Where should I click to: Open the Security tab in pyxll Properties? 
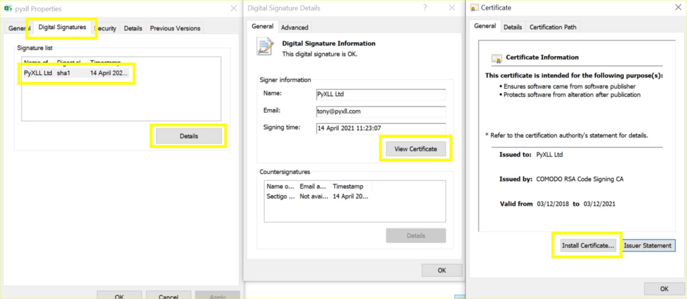105,28
